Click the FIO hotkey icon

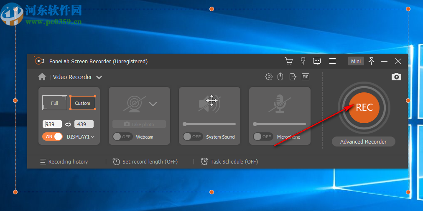click(x=306, y=77)
